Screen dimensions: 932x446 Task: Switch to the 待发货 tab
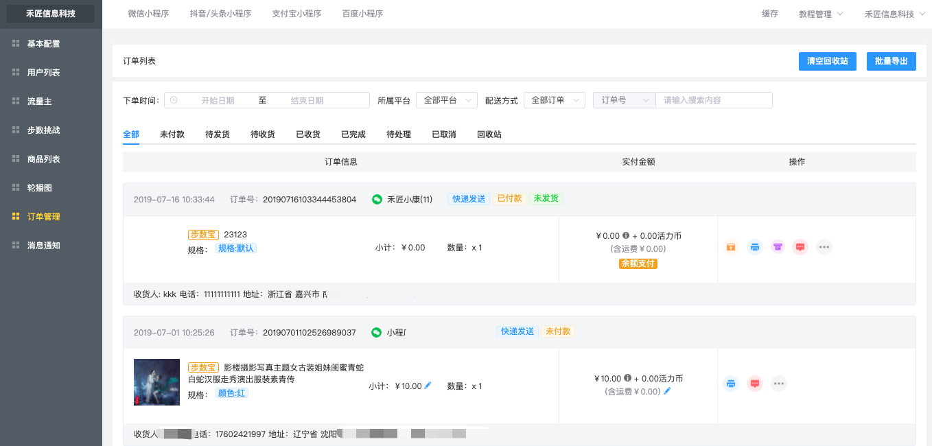pos(218,134)
